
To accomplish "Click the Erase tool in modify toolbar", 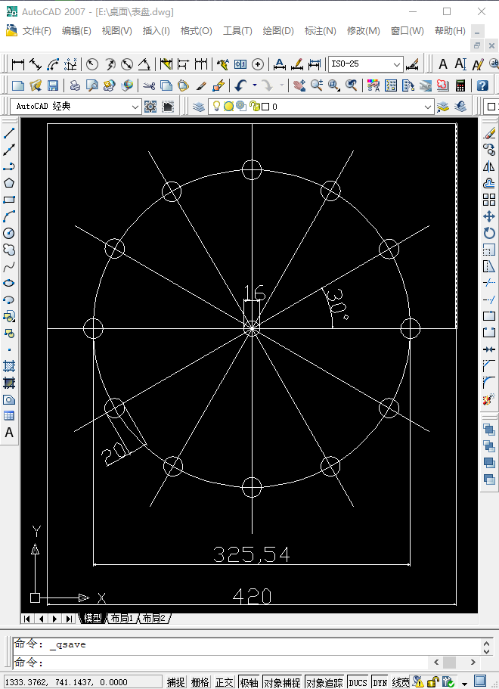I will pos(489,134).
